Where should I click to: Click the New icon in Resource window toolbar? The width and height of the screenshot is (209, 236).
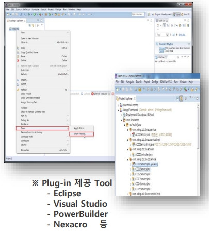117,89
